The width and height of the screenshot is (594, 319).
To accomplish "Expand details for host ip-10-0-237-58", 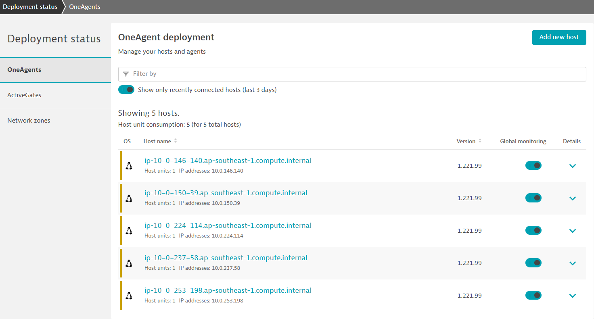I will coord(572,263).
